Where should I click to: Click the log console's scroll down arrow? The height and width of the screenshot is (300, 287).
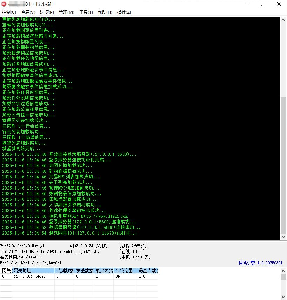point(283,238)
